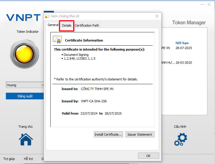This screenshot has width=215, height=164.
Task: Open the Certification Path tab
Action: click(x=87, y=25)
